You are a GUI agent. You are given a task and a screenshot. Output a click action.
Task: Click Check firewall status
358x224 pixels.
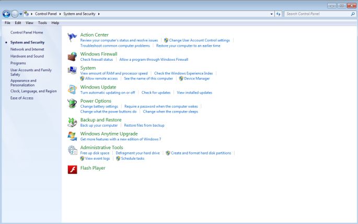(x=96, y=60)
